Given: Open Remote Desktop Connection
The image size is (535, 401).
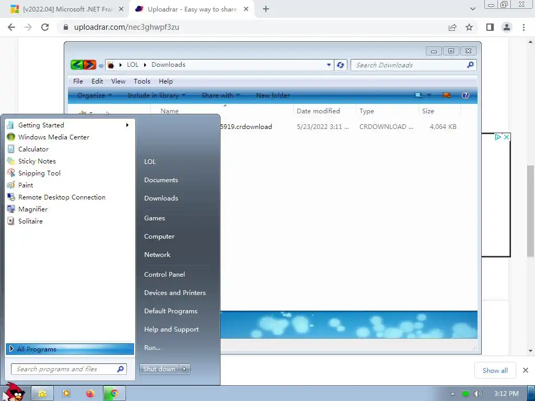Looking at the screenshot, I should (x=69, y=197).
